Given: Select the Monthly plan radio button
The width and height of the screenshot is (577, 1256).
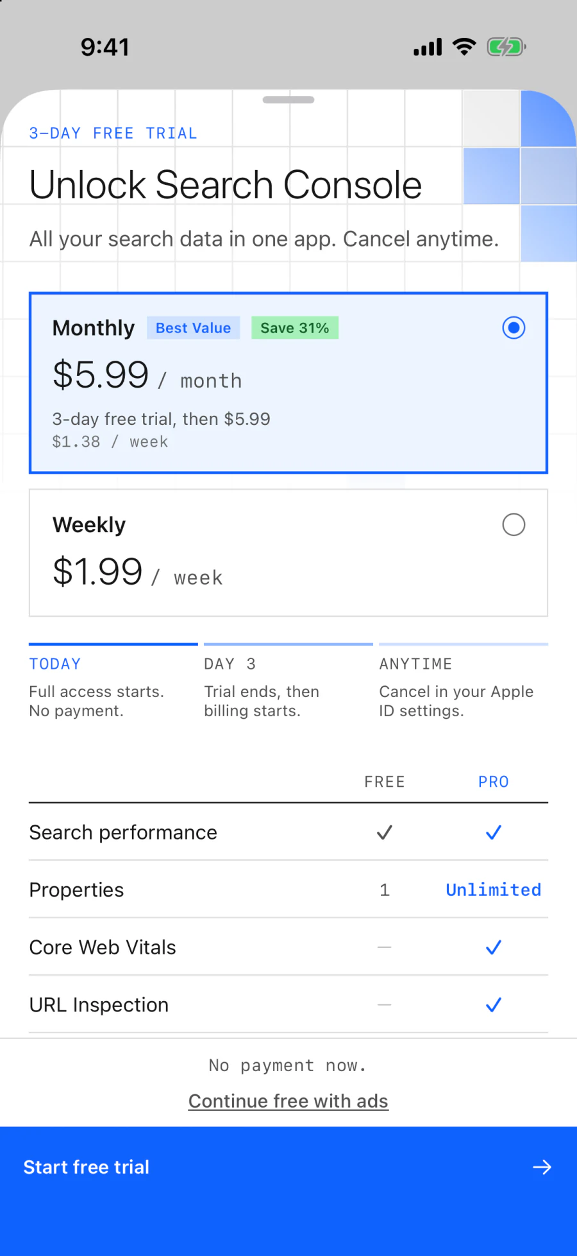Looking at the screenshot, I should 514,328.
